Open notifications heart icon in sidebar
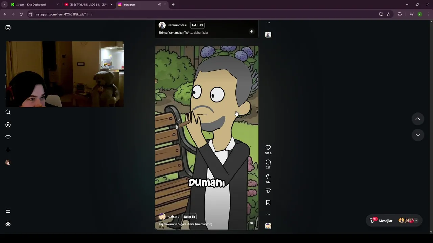 (8, 137)
